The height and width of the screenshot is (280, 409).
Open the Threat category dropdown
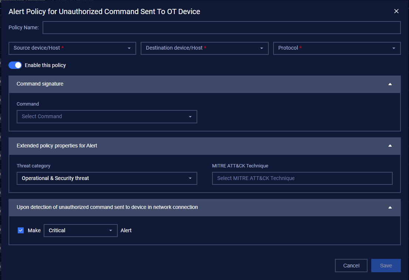tap(107, 179)
